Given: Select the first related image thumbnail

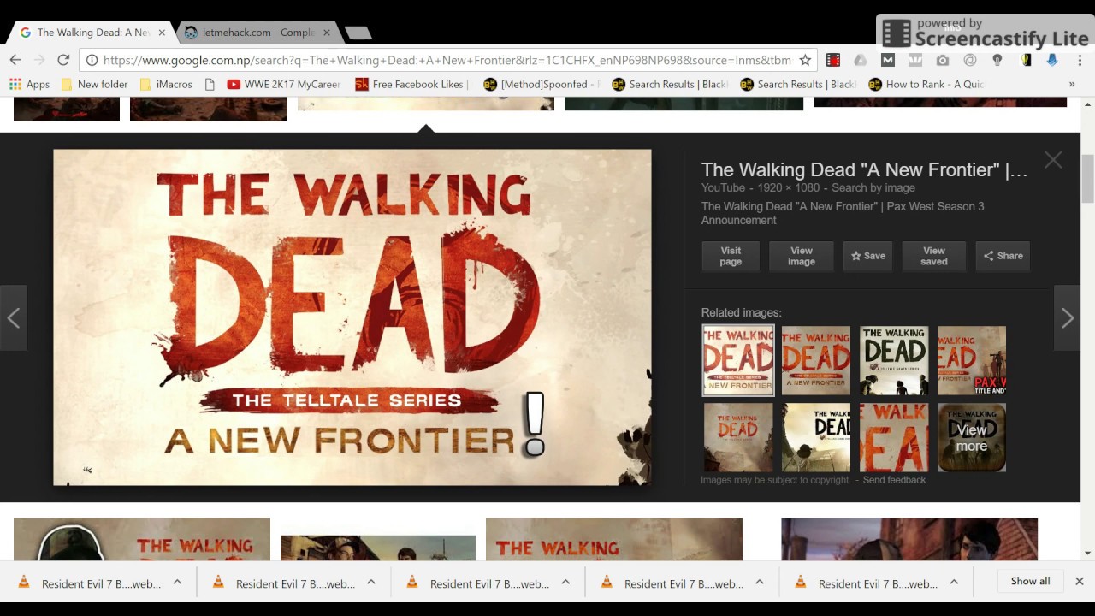Looking at the screenshot, I should 738,360.
